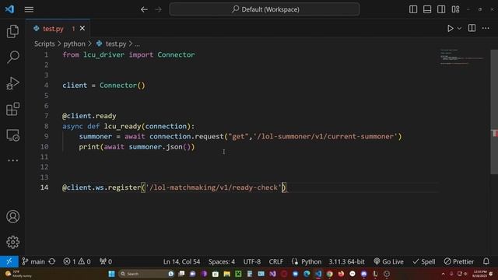This screenshot has height=280, width=498.
Task: Synchronize changes with the sync icon
Action: point(52,261)
